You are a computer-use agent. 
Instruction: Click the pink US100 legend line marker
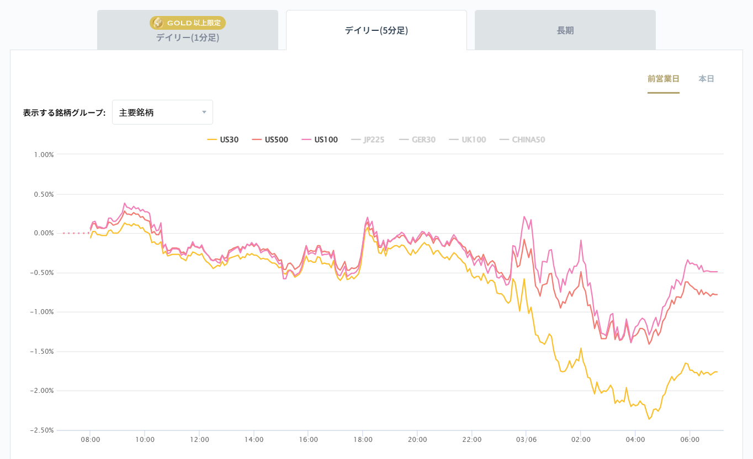(x=306, y=140)
